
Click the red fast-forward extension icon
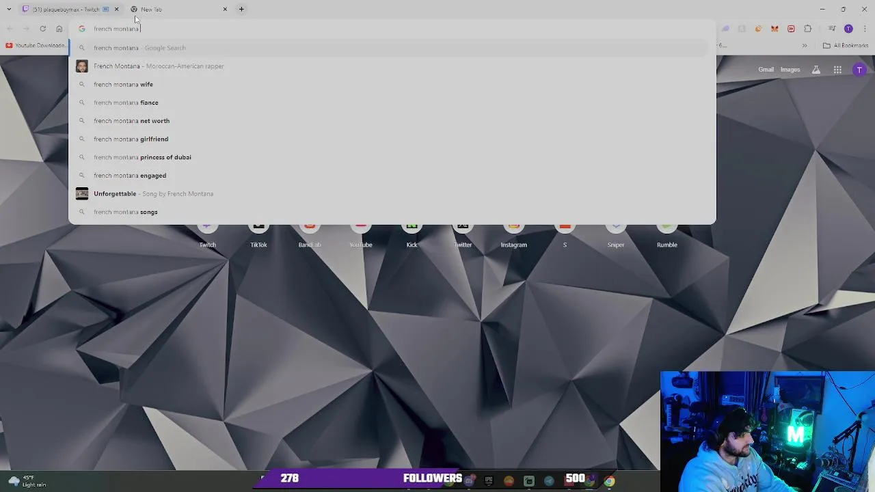(791, 29)
